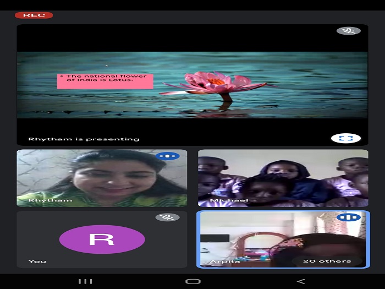Tap the 'Rhytham' name label on video tile

[x=50, y=200]
